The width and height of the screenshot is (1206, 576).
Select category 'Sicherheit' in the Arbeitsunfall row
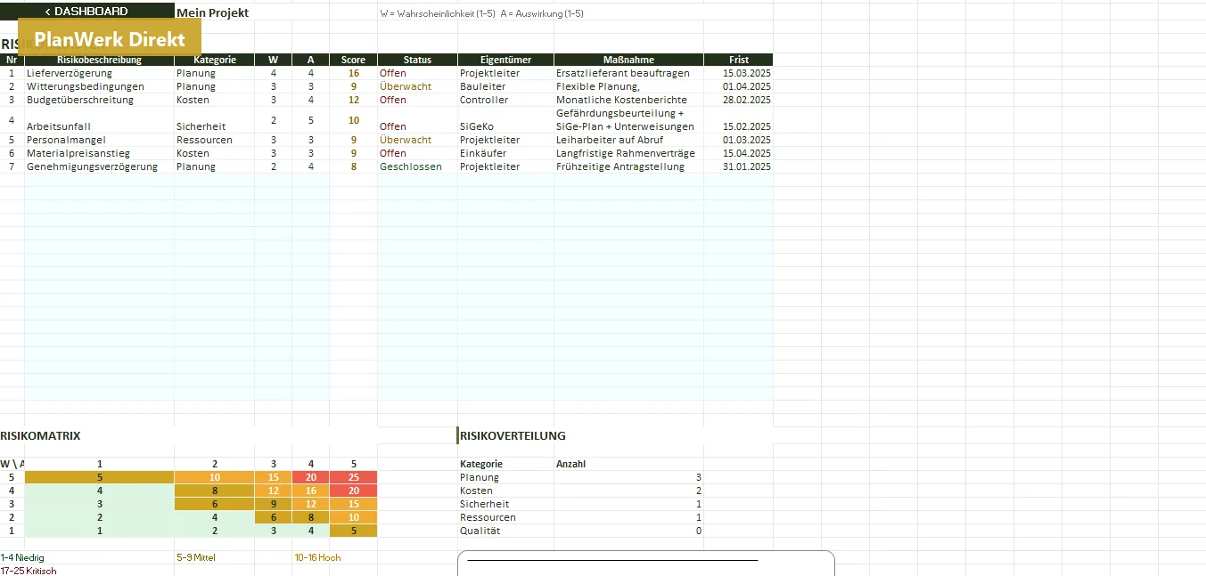[215, 120]
